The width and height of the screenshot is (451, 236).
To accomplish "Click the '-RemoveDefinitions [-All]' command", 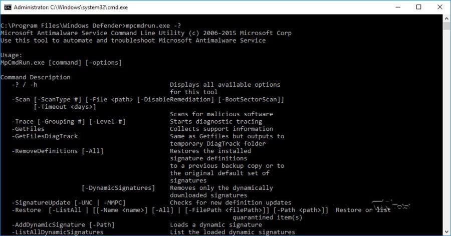I will point(57,151).
